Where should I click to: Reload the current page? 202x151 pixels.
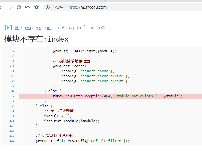point(19,7)
